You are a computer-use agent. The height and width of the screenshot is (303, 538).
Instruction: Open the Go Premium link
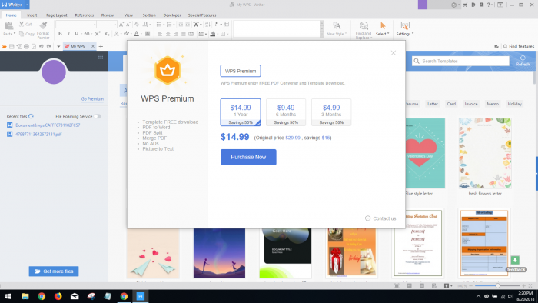coord(92,99)
